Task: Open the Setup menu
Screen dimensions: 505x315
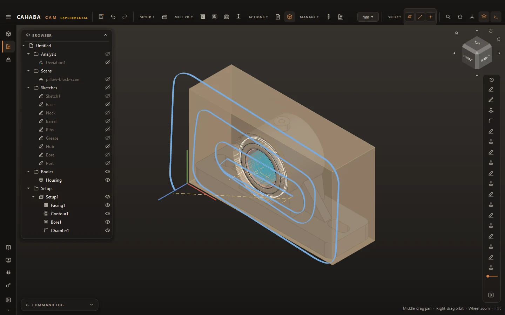Action: (x=147, y=17)
